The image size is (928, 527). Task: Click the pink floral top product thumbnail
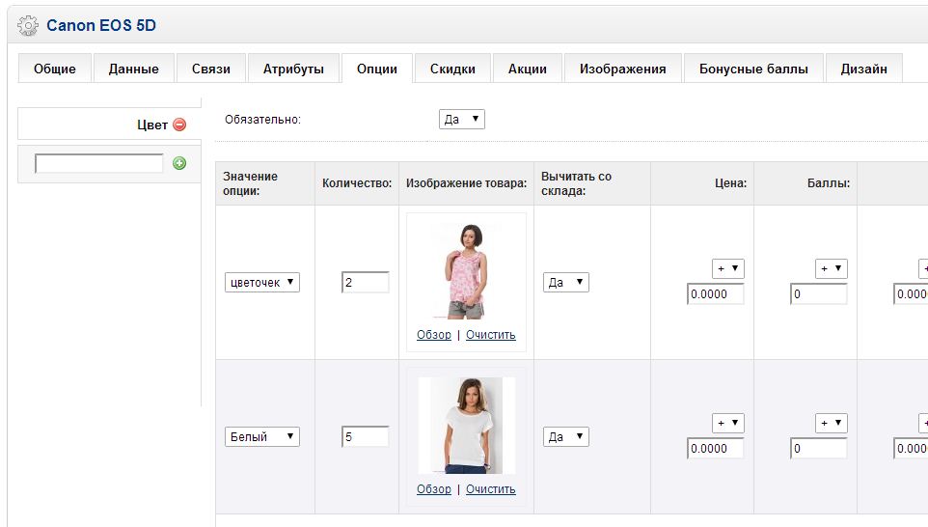tap(467, 270)
